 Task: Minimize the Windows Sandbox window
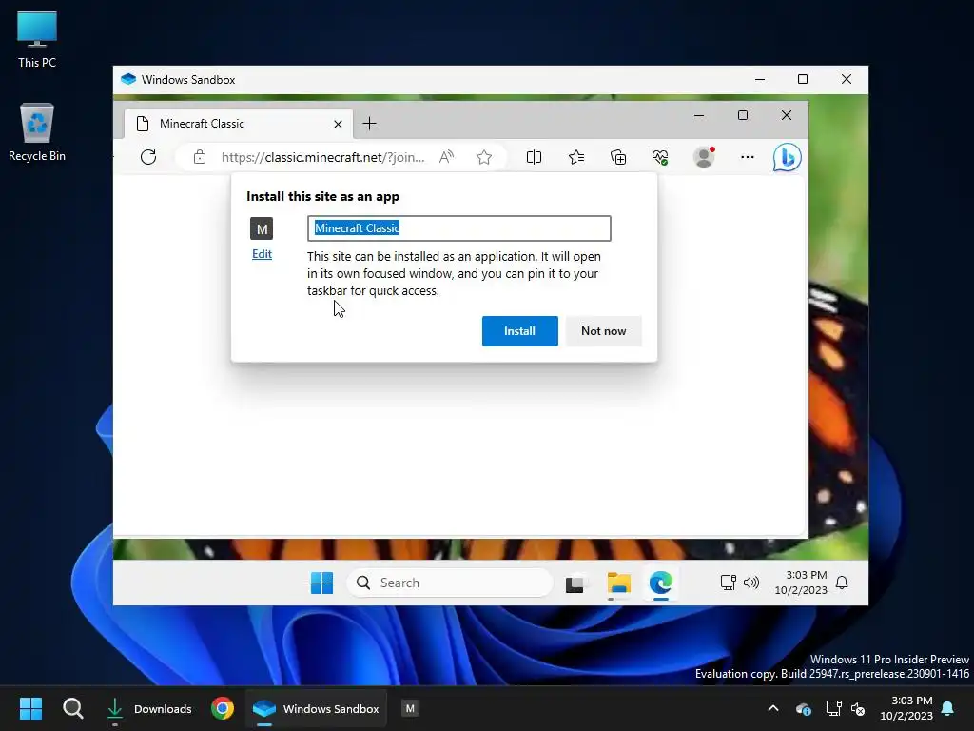click(x=760, y=80)
